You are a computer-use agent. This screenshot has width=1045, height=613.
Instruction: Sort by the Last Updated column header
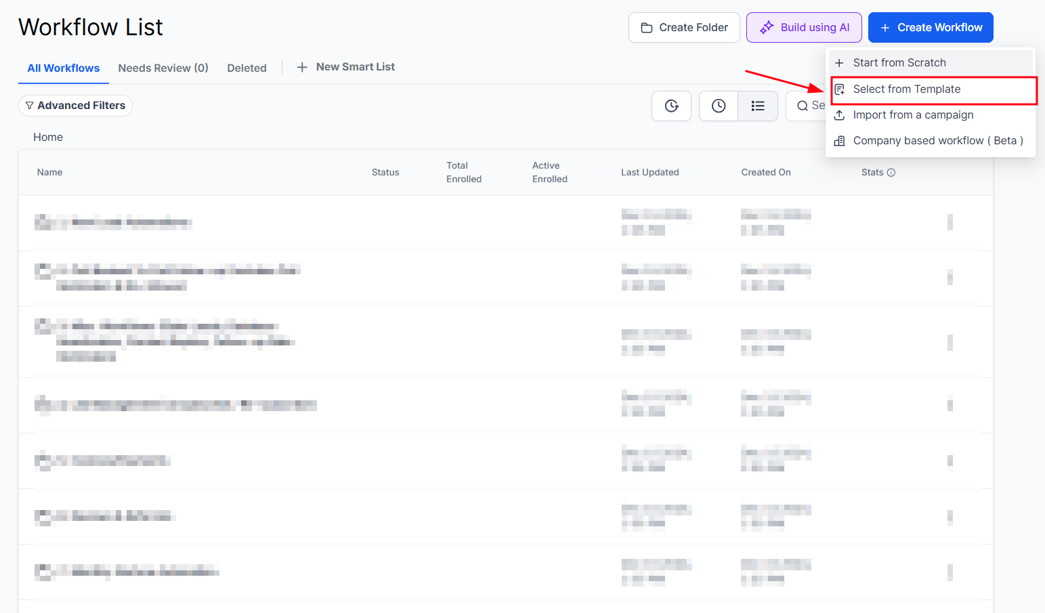[649, 173]
